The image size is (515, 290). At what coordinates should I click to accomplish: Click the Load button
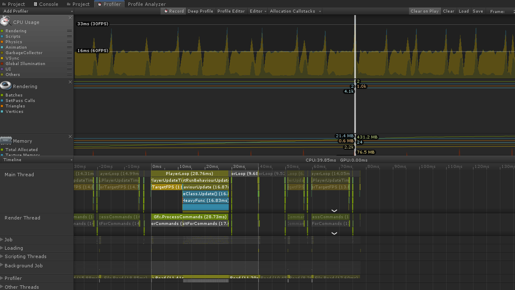pyautogui.click(x=464, y=11)
